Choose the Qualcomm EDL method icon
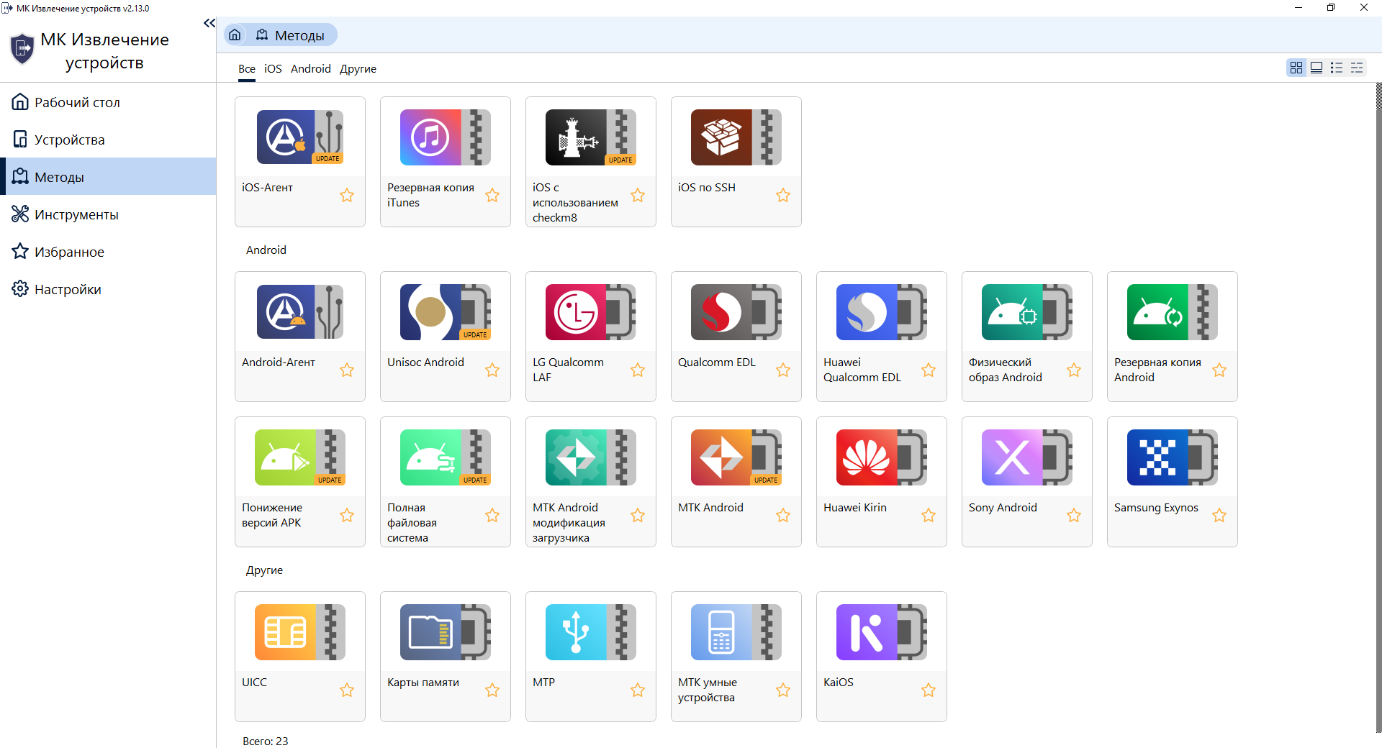This screenshot has width=1382, height=748. click(736, 311)
